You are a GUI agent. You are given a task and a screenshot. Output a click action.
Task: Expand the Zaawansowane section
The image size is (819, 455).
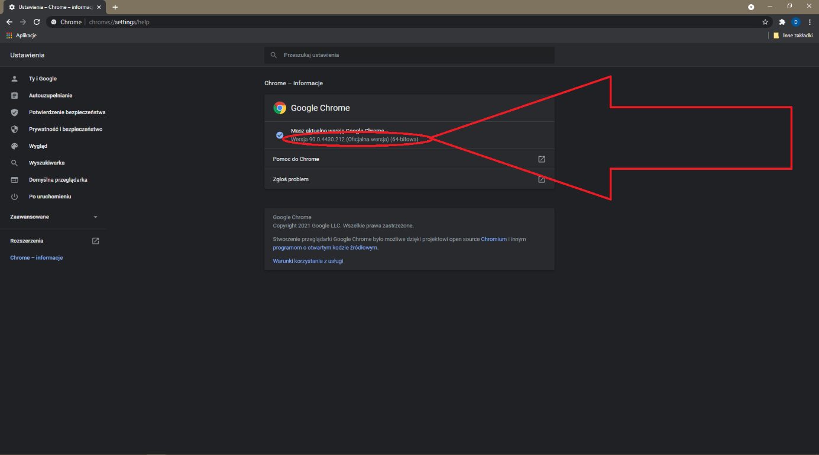[53, 217]
